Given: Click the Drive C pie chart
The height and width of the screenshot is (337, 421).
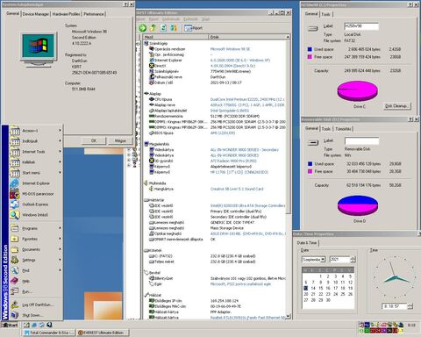Looking at the screenshot, I should click(358, 91).
